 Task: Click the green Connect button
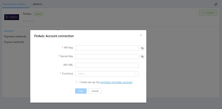[x=208, y=13]
